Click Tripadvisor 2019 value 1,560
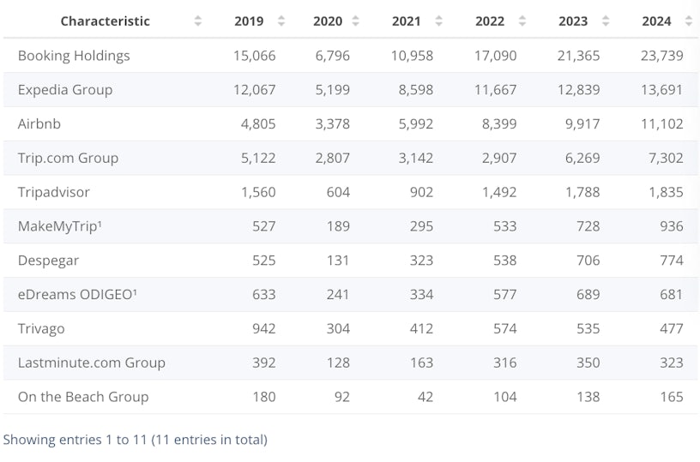 (258, 192)
